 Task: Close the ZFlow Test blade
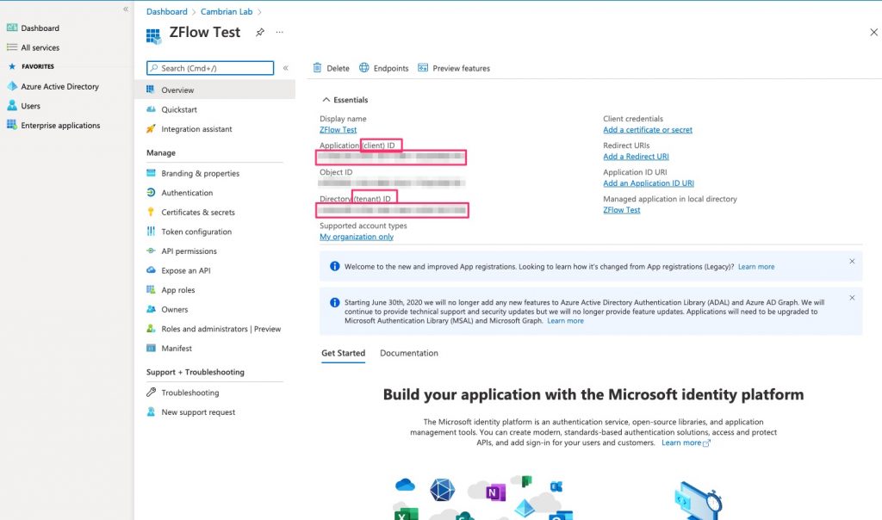pyautogui.click(x=873, y=32)
